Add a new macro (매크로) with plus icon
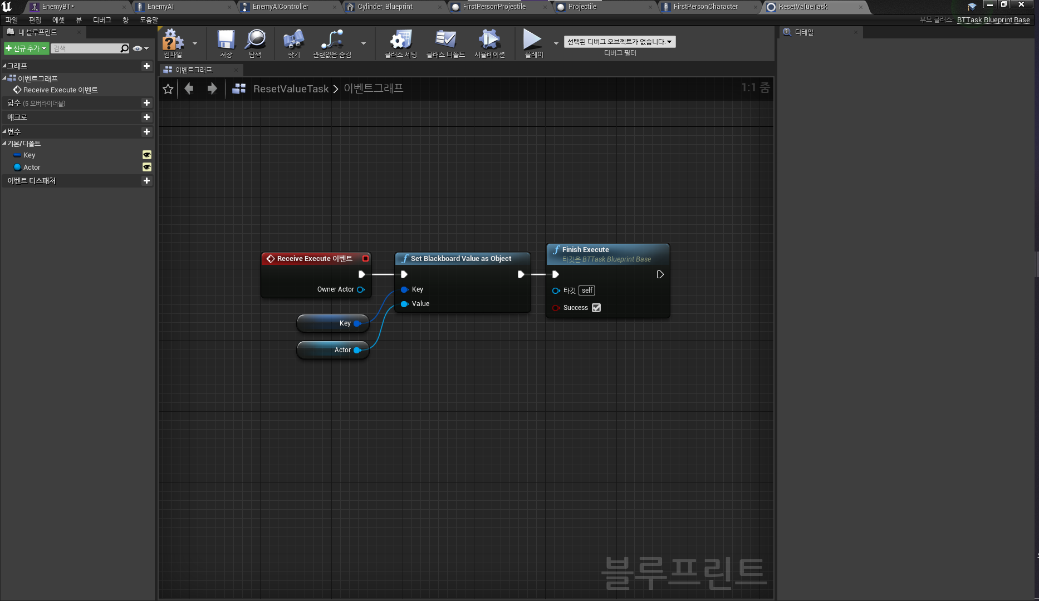This screenshot has height=601, width=1039. tap(146, 117)
